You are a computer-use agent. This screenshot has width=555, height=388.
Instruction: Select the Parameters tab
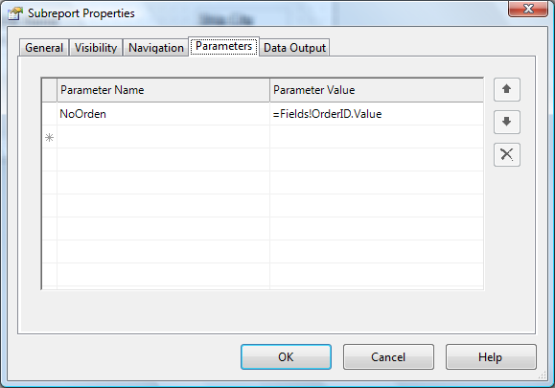(x=223, y=46)
